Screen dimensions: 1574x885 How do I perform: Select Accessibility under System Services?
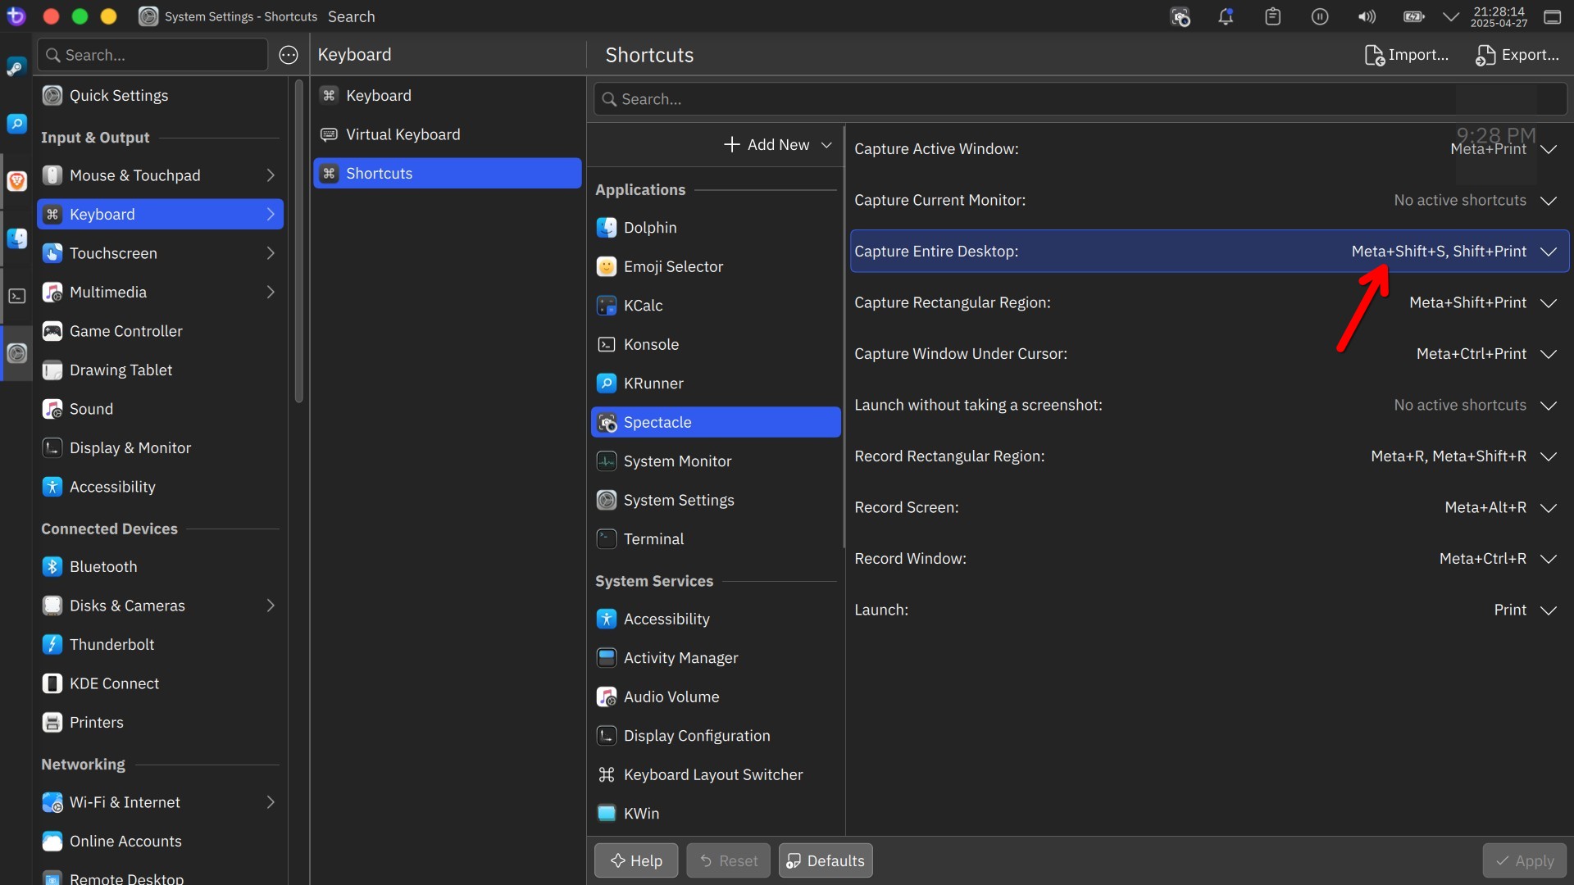(x=716, y=619)
